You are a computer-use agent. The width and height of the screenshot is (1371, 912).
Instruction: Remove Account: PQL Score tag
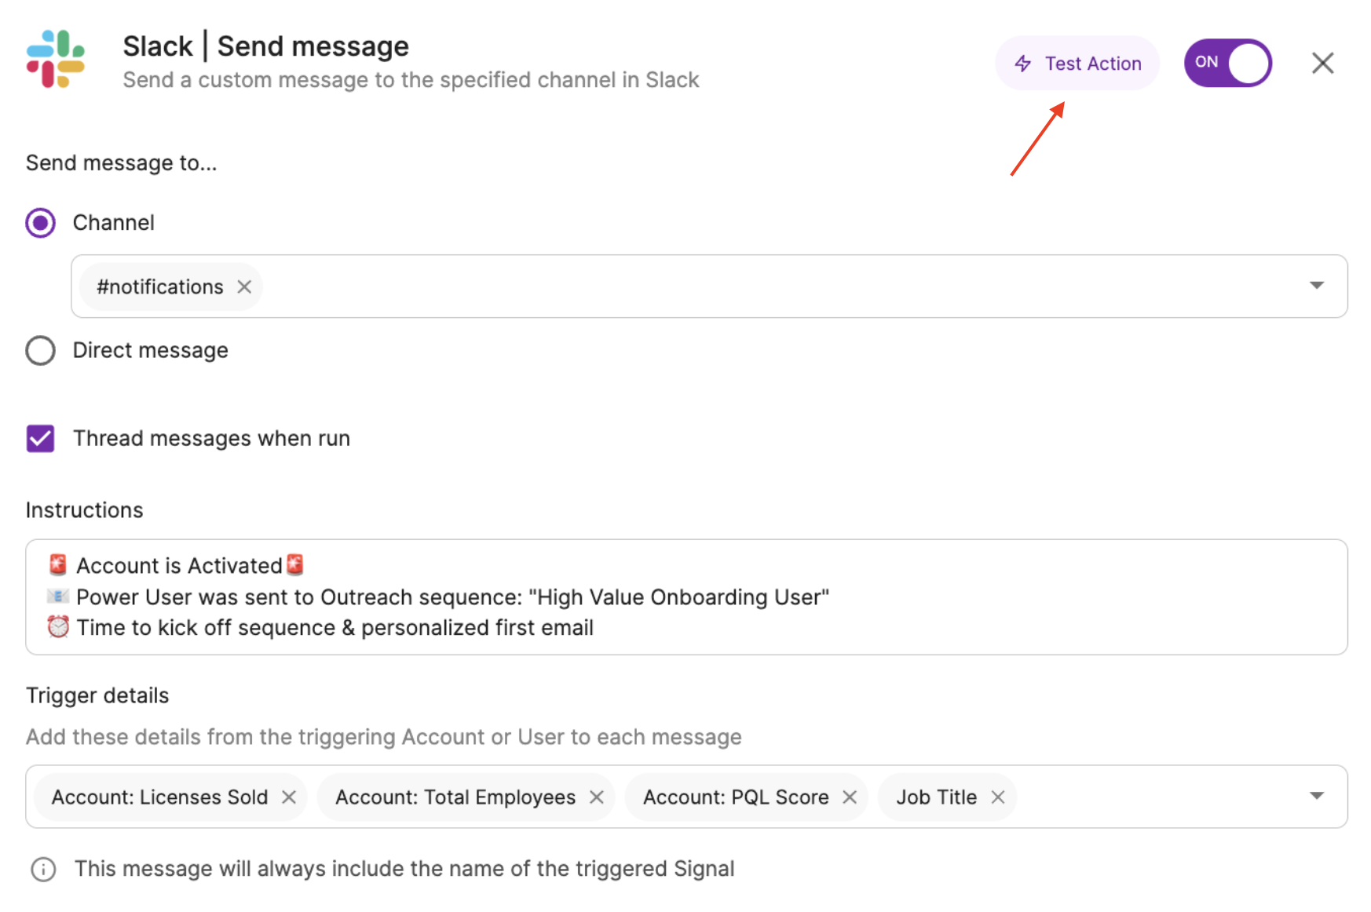click(x=850, y=797)
